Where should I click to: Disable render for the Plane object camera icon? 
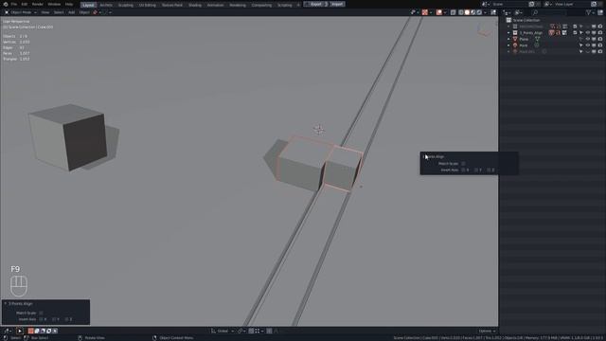(600, 39)
